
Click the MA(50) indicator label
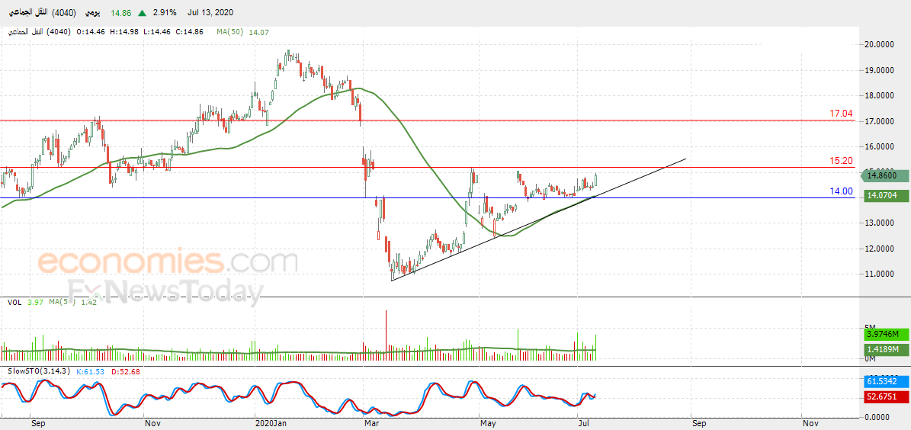pyautogui.click(x=231, y=33)
